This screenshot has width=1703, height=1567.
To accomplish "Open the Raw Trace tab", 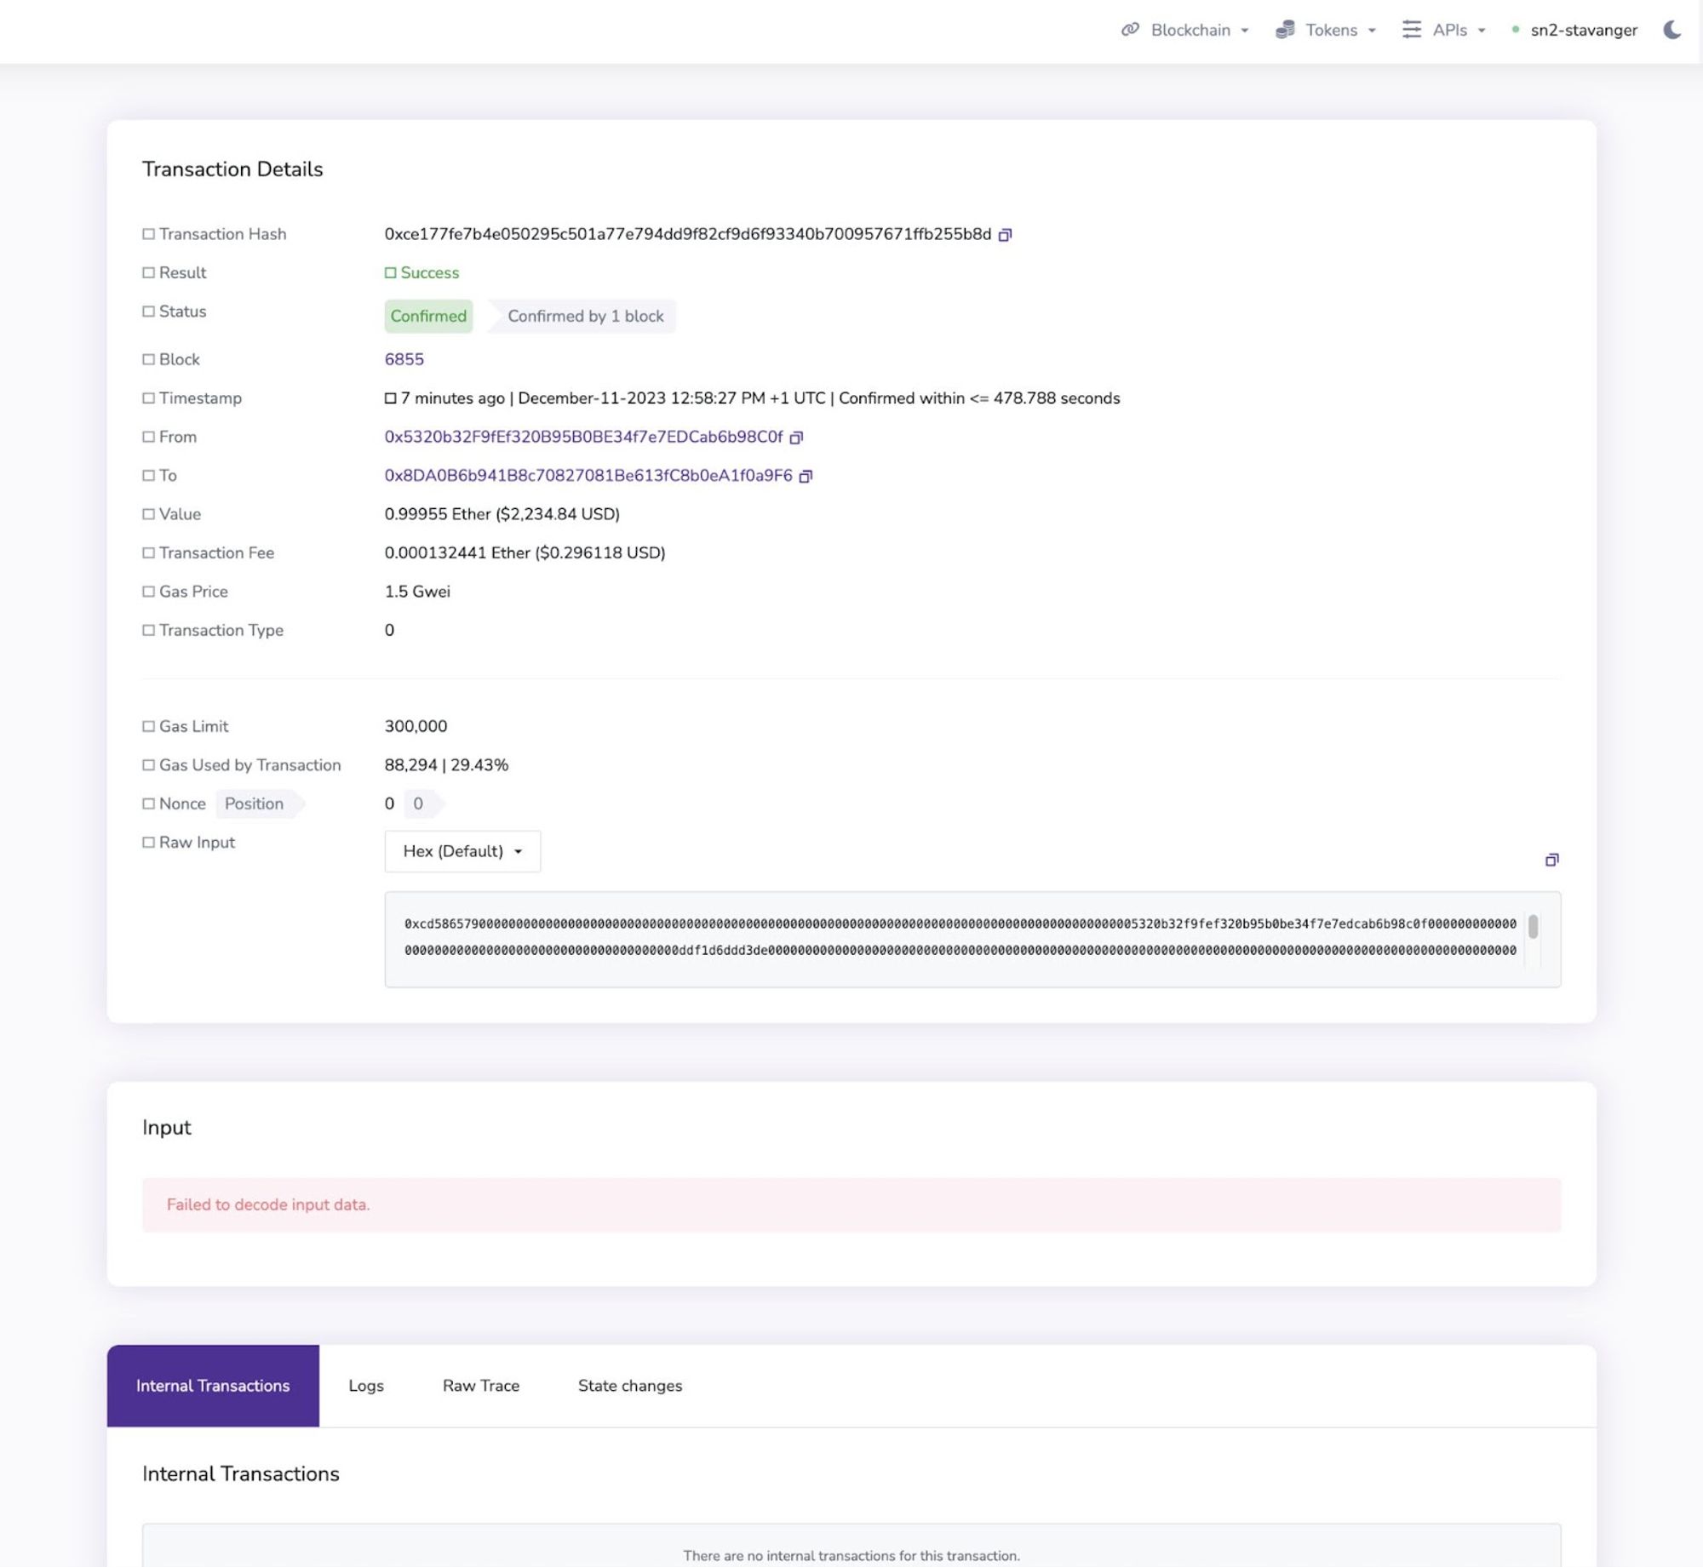I will pos(481,1386).
